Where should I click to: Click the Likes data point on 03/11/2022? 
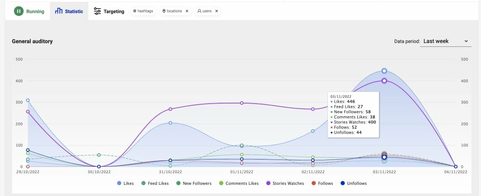[x=384, y=71]
